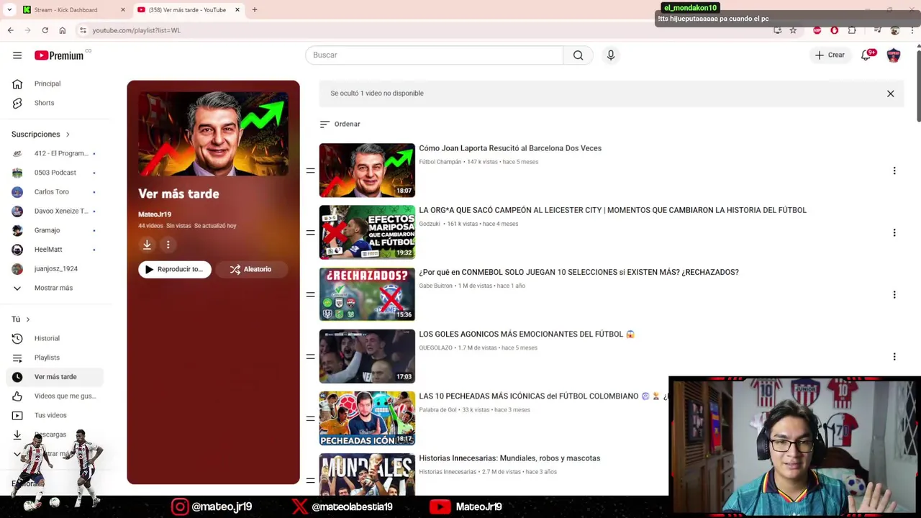Open the YouTube hamburger guide menu
The image size is (921, 518).
(x=17, y=55)
